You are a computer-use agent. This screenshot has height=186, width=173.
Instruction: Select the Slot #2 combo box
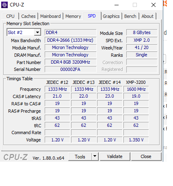point(24,32)
